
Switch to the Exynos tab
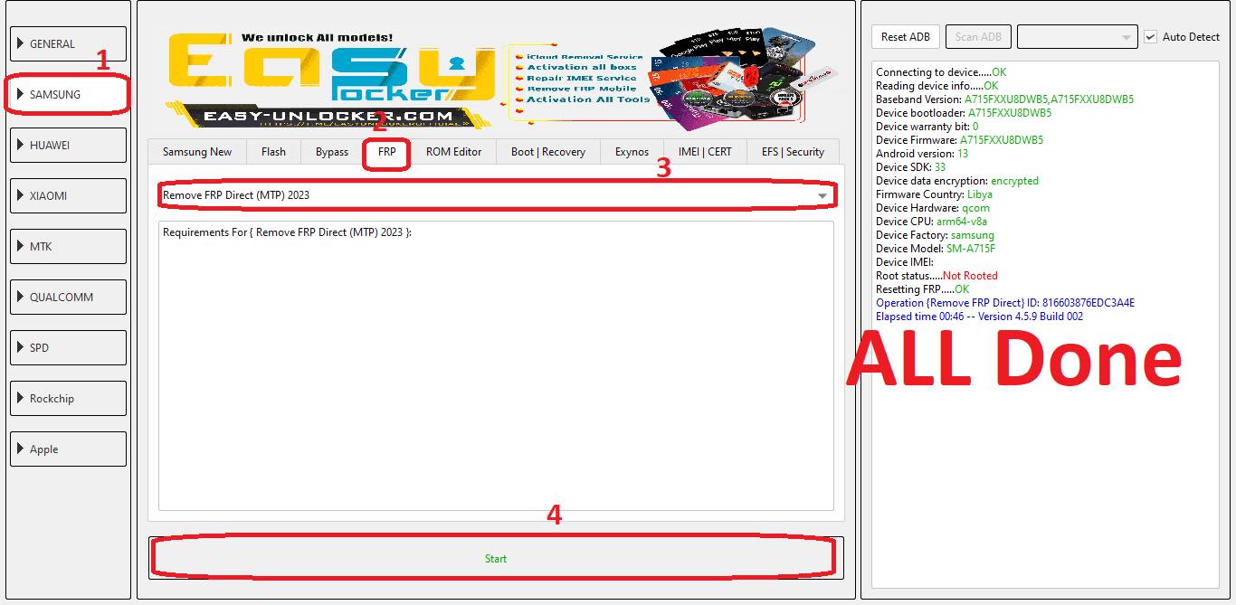point(632,152)
